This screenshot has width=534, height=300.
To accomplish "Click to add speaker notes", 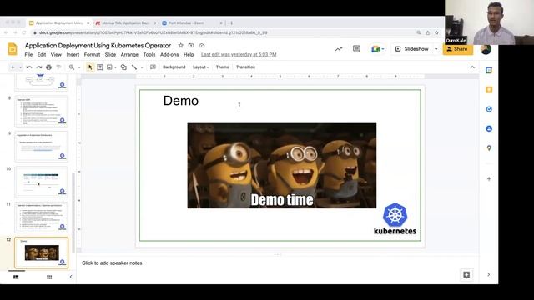I will point(112,263).
